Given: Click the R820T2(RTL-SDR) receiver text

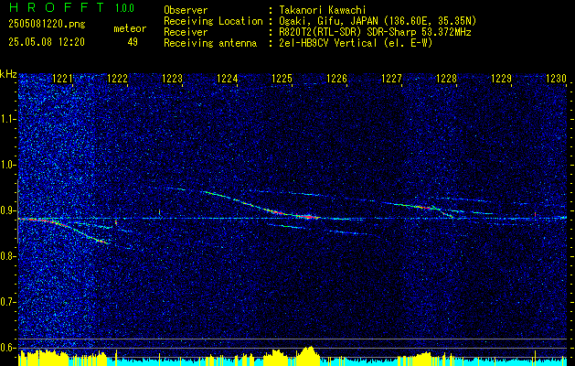Looking at the screenshot, I should point(375,32).
